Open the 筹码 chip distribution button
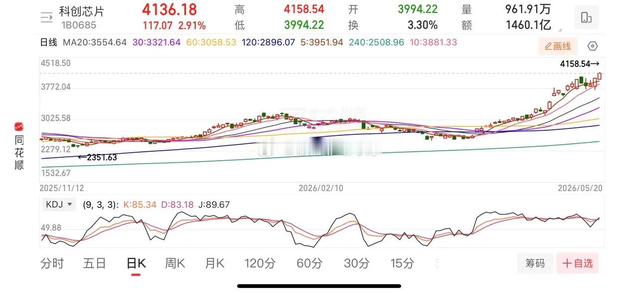The image size is (638, 294). pyautogui.click(x=535, y=263)
